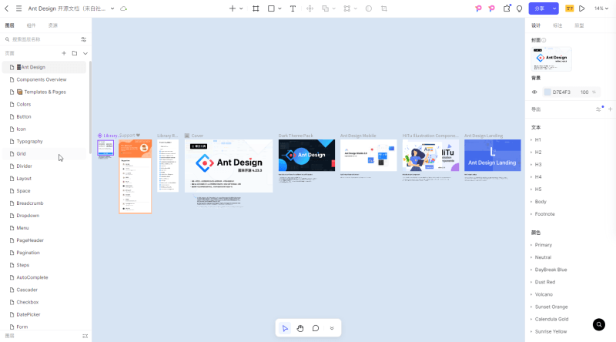616x342 pixels.
Task: Select the Ant Design Landing frame
Action: 493,156
